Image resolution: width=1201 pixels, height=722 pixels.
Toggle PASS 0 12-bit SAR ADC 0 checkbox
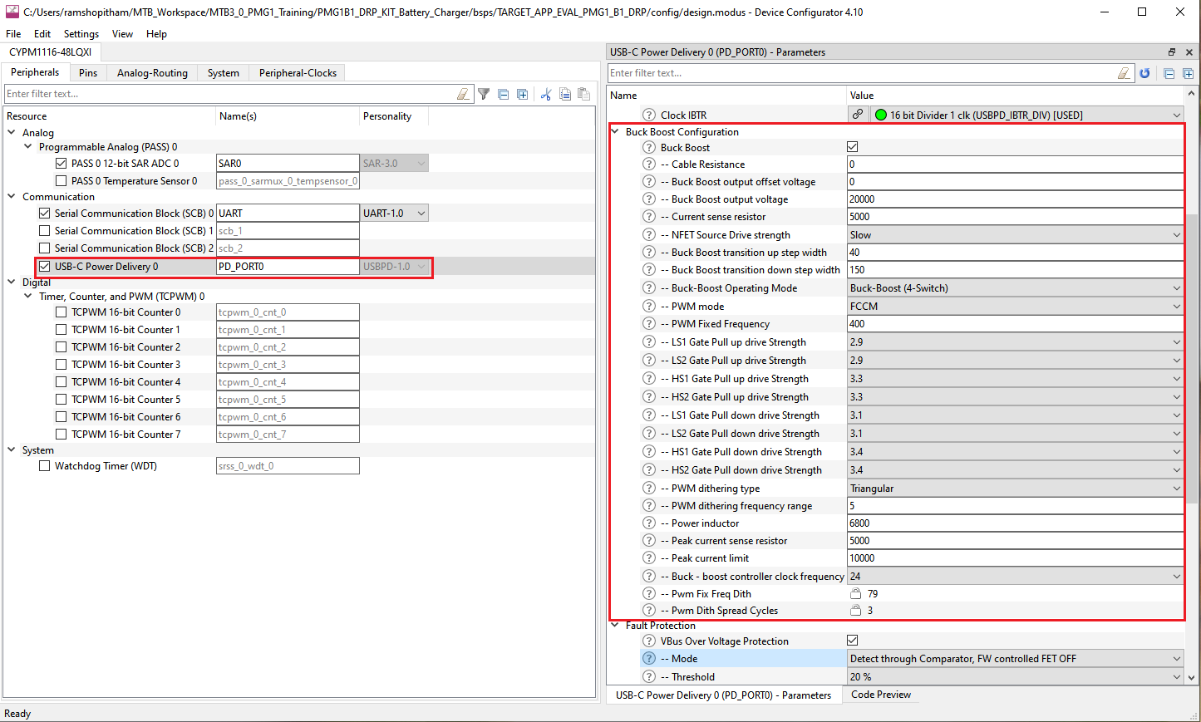click(61, 164)
